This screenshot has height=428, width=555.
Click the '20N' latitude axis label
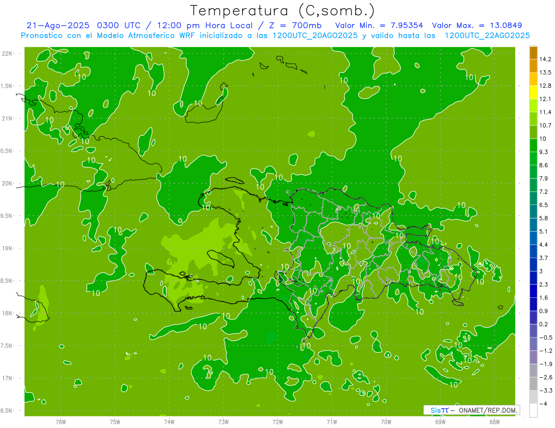7,183
